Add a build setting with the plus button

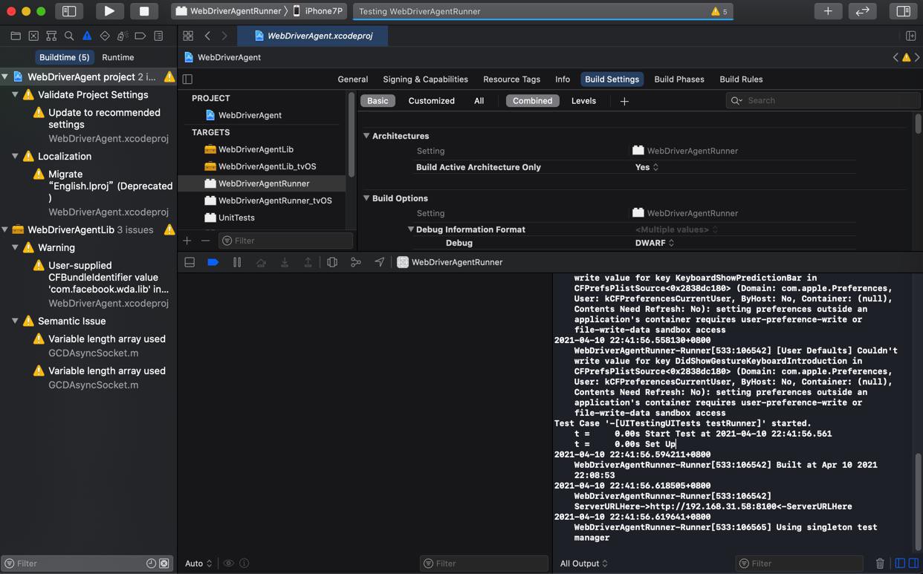[x=624, y=101]
